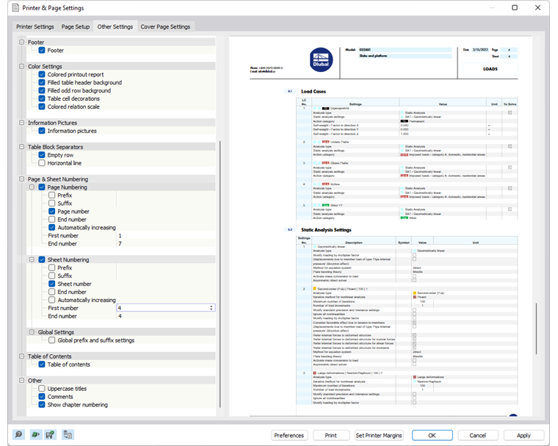The image size is (558, 446).
Task: Collapse the Sheet Numbering subsection
Action: click(32, 259)
